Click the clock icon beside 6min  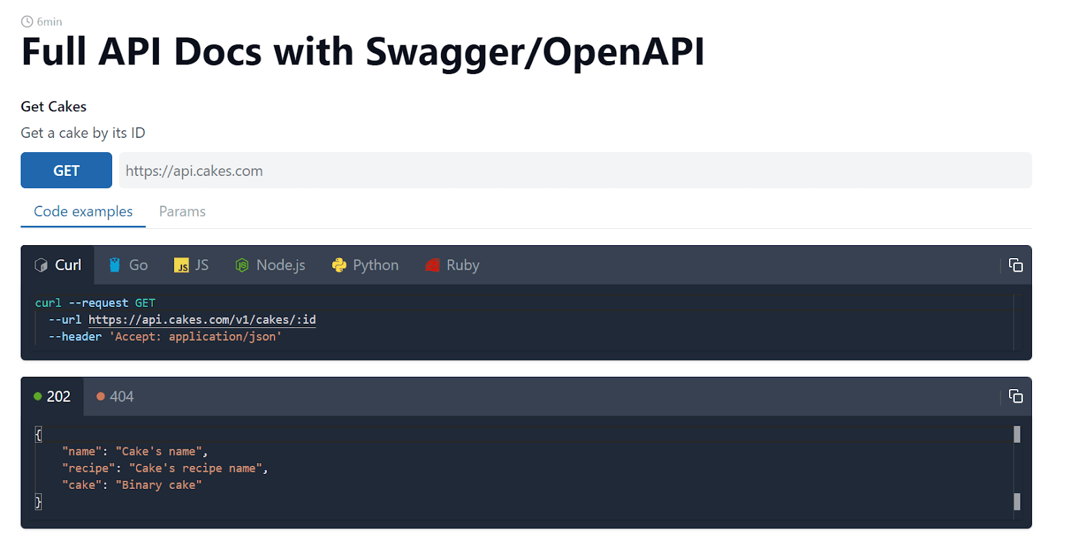[x=27, y=22]
